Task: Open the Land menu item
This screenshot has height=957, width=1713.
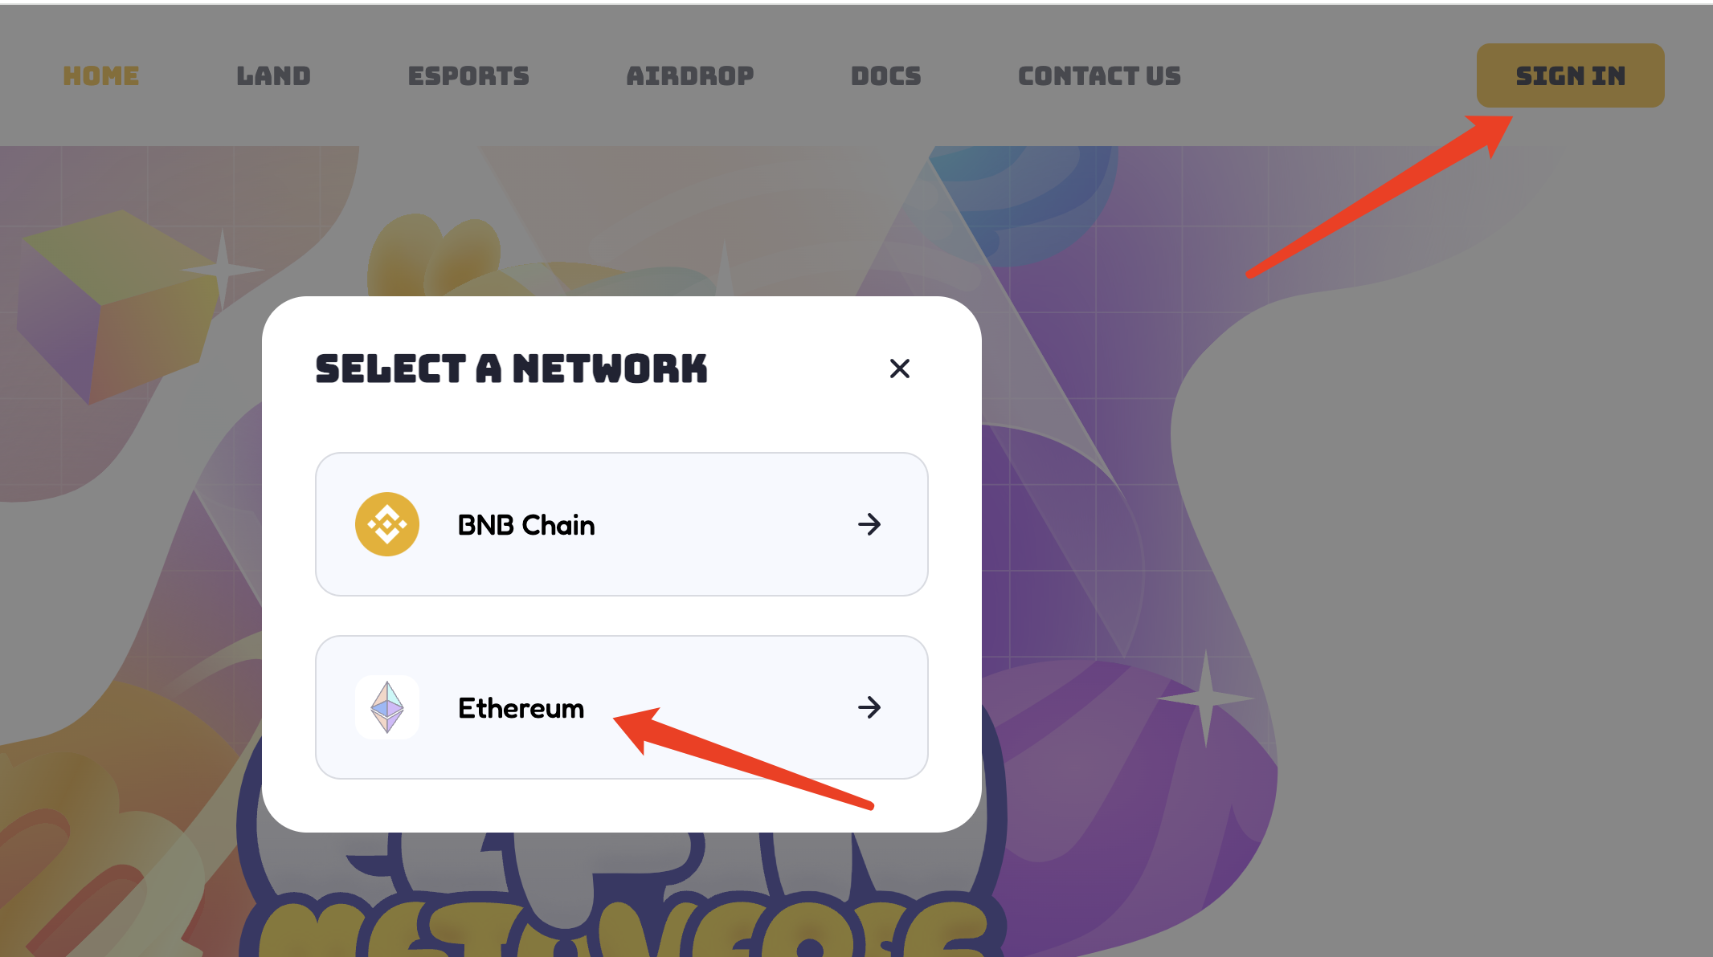Action: click(x=273, y=76)
